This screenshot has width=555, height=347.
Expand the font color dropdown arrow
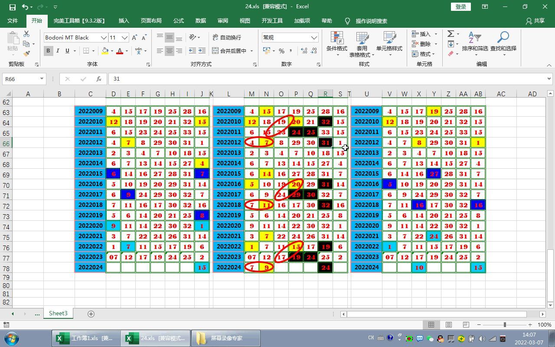127,51
